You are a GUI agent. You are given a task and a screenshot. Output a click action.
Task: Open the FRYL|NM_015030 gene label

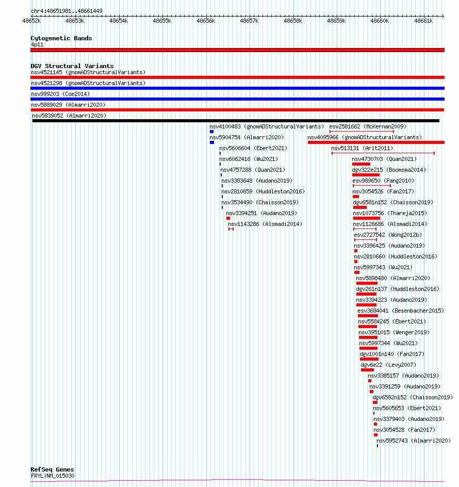[53, 476]
